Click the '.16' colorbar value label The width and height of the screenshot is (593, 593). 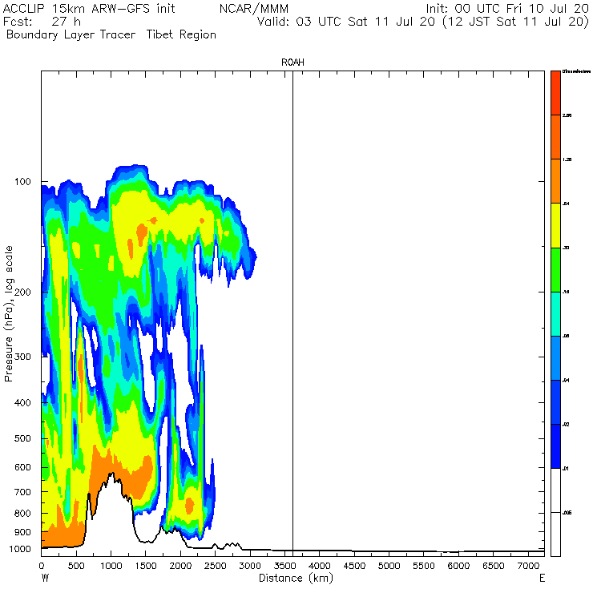(566, 292)
